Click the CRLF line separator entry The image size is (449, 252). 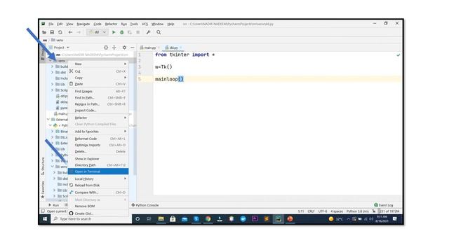coord(311,211)
